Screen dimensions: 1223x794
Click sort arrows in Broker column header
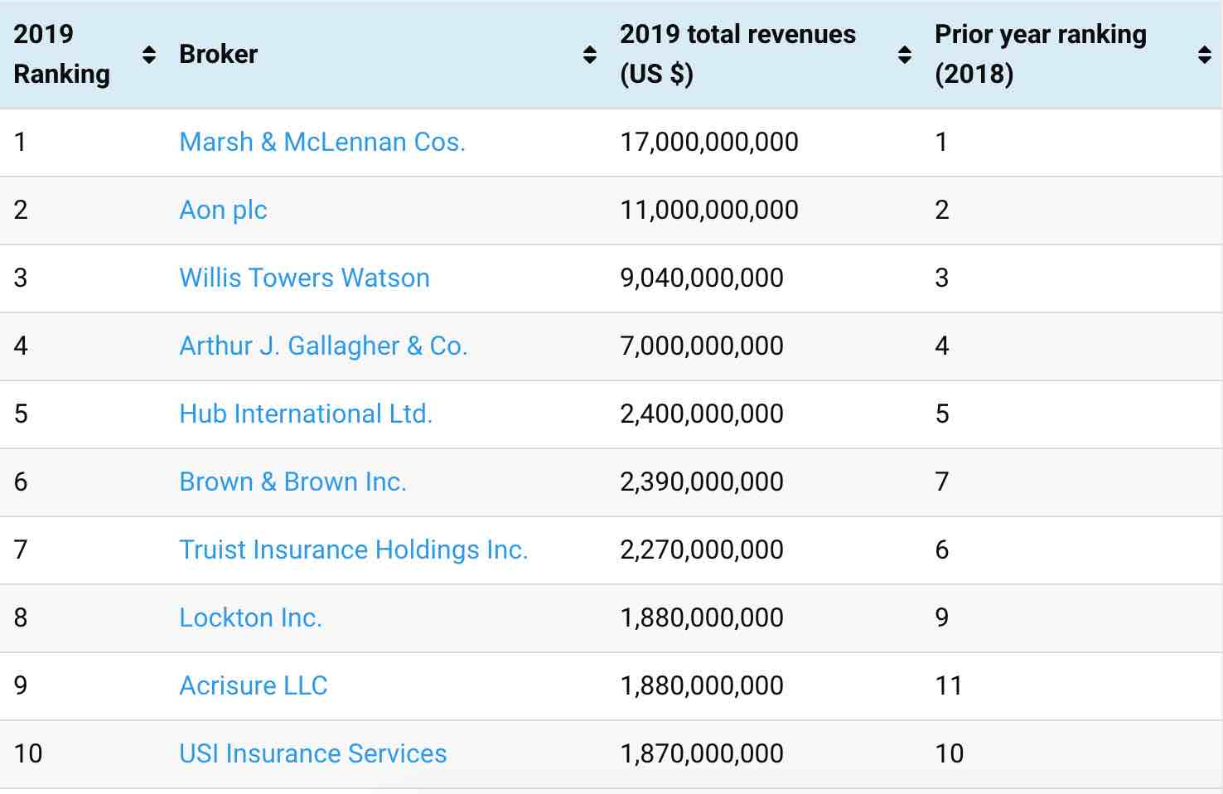tap(590, 55)
